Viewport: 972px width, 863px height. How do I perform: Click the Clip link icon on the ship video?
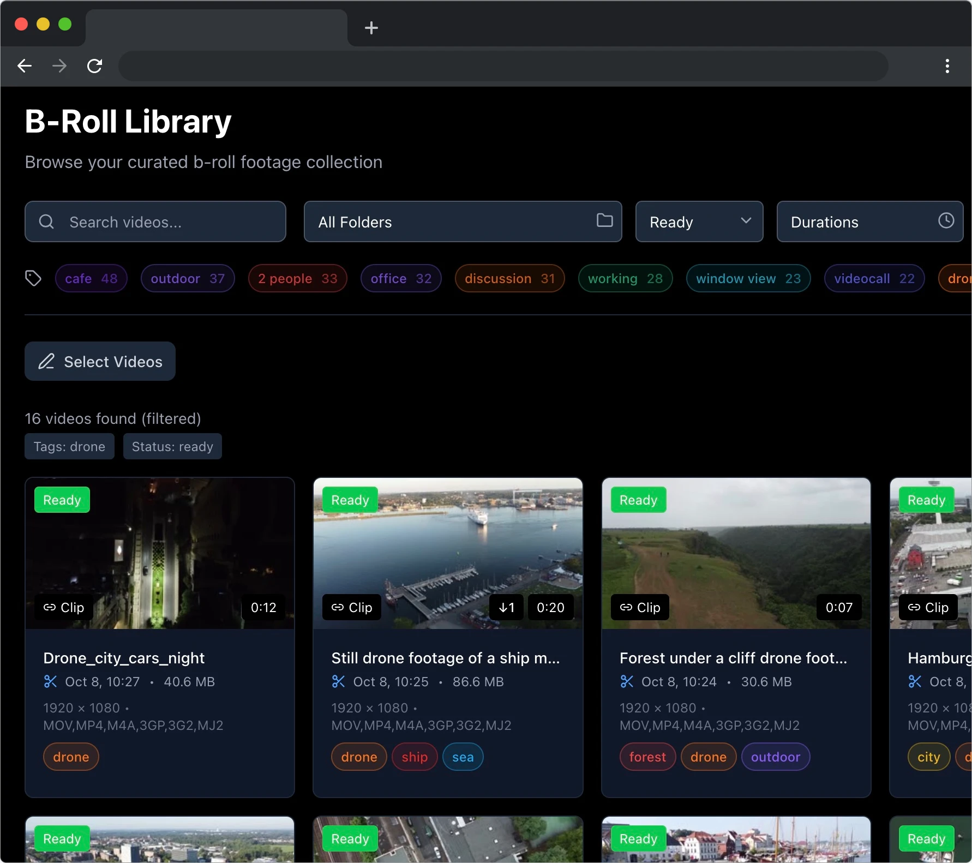[338, 607]
